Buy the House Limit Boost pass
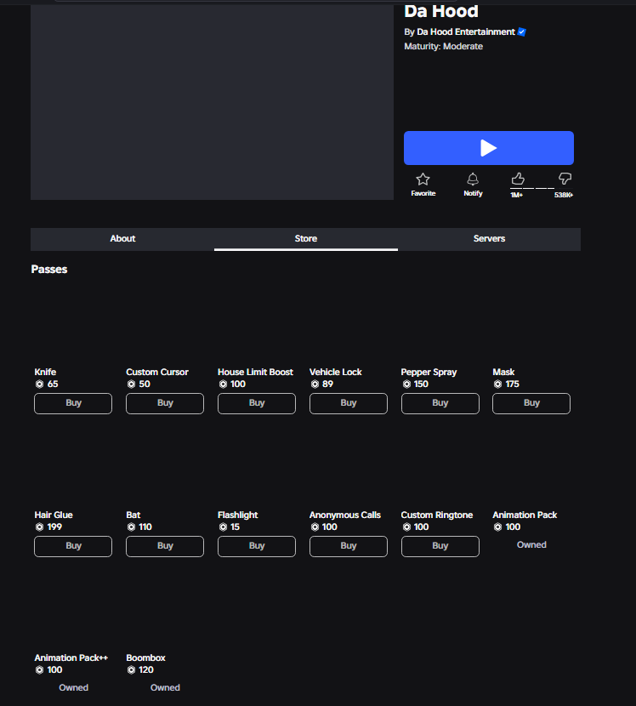 click(x=257, y=403)
